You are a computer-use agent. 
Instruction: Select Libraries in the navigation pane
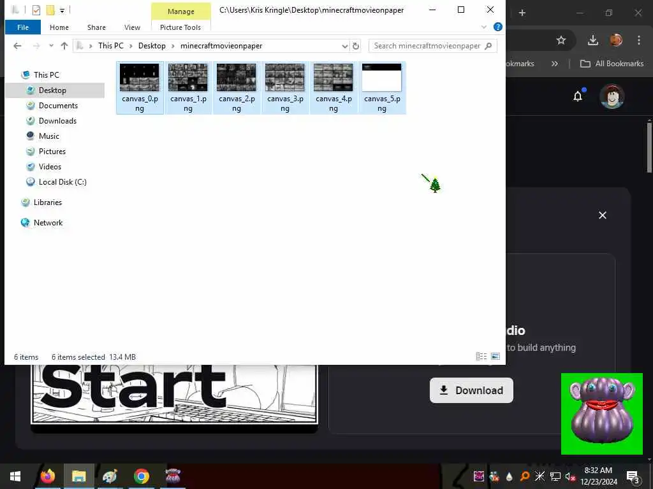coord(47,202)
